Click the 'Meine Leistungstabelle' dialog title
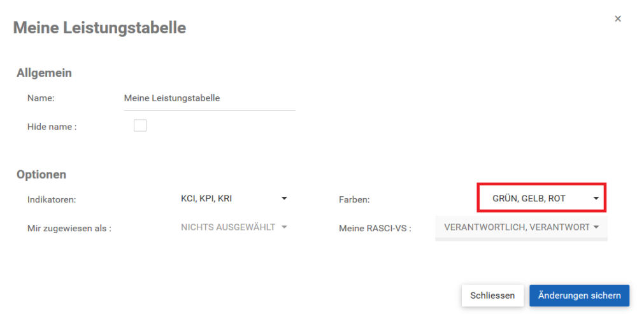 [99, 28]
